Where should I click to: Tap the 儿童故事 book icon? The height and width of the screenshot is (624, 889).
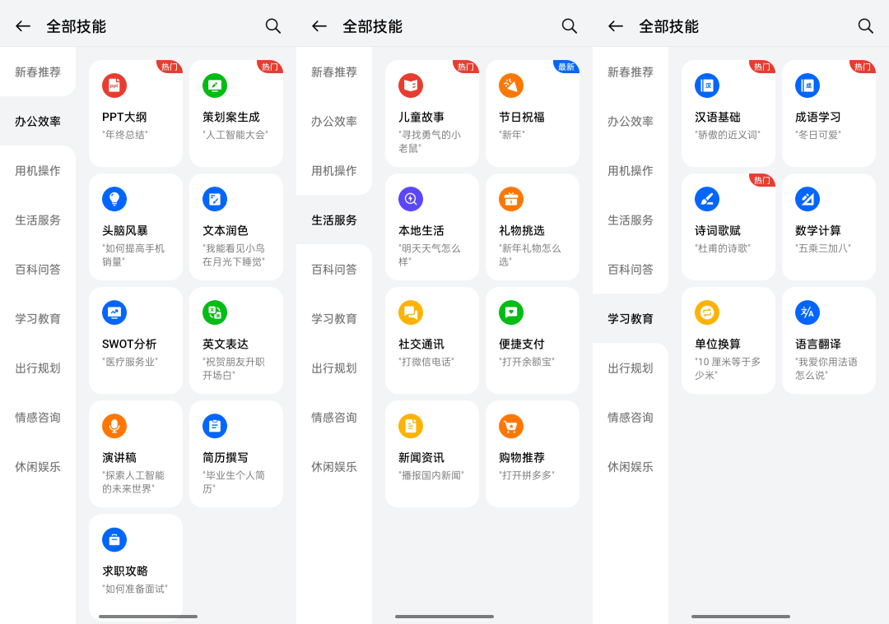411,86
